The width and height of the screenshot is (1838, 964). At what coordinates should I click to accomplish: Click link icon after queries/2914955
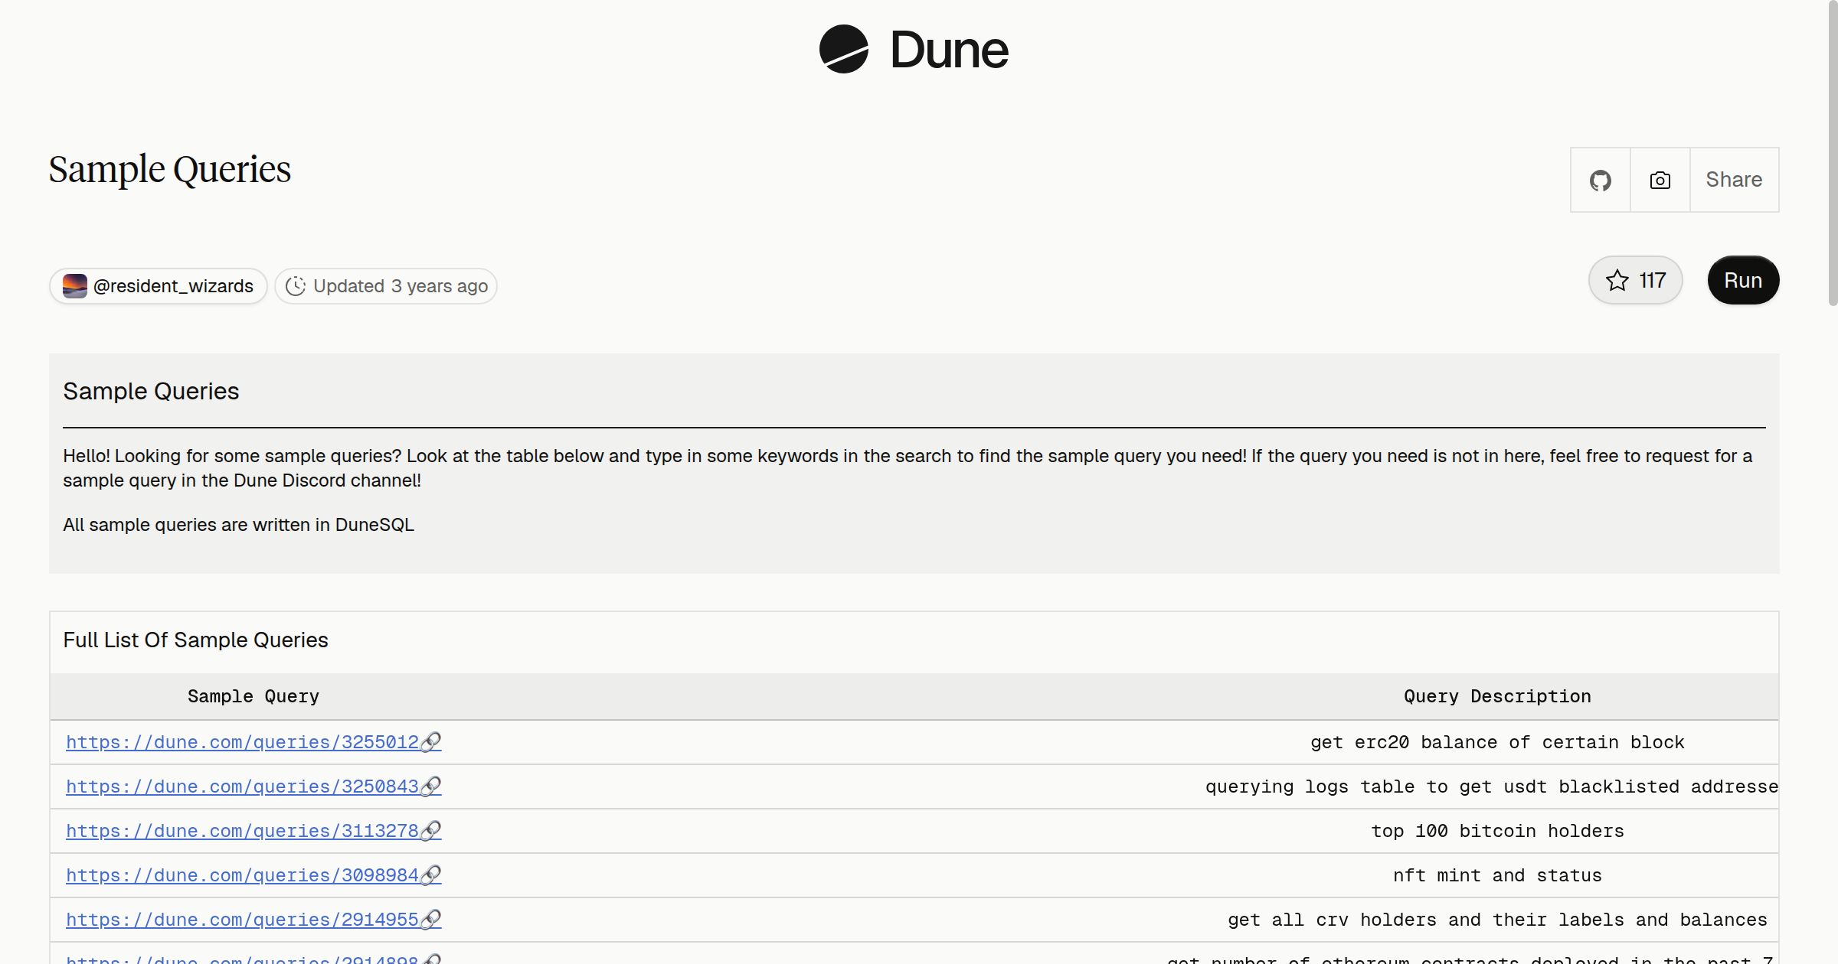pos(431,920)
